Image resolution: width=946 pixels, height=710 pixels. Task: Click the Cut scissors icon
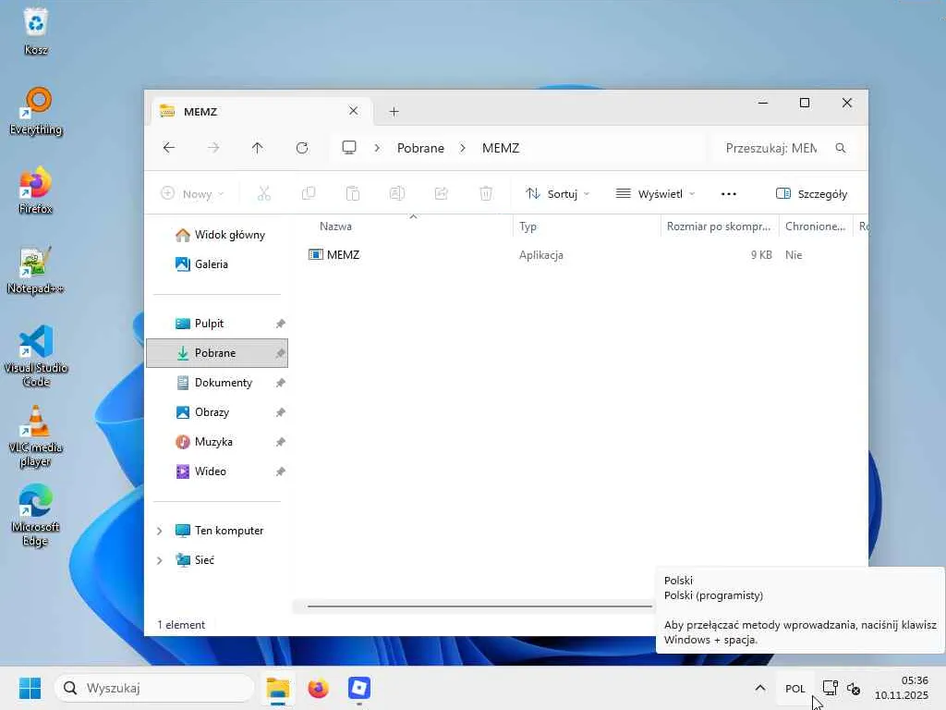tap(263, 194)
